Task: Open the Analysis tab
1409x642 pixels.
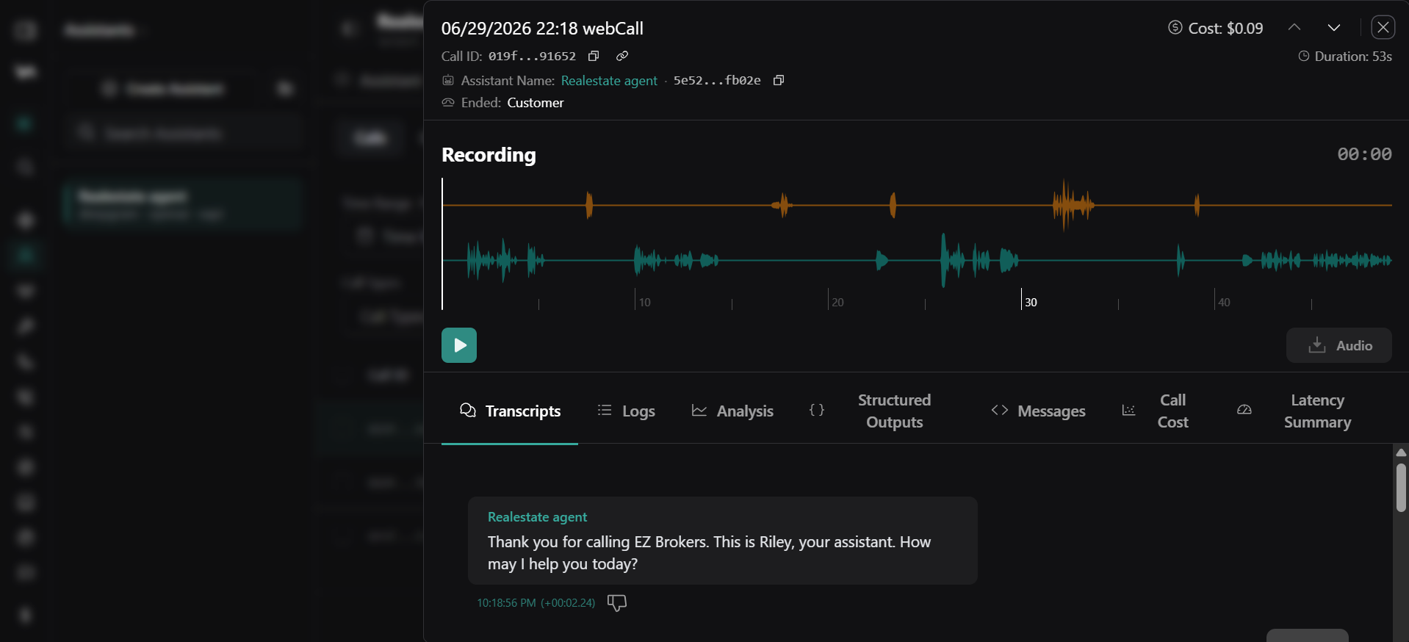Action: (732, 411)
